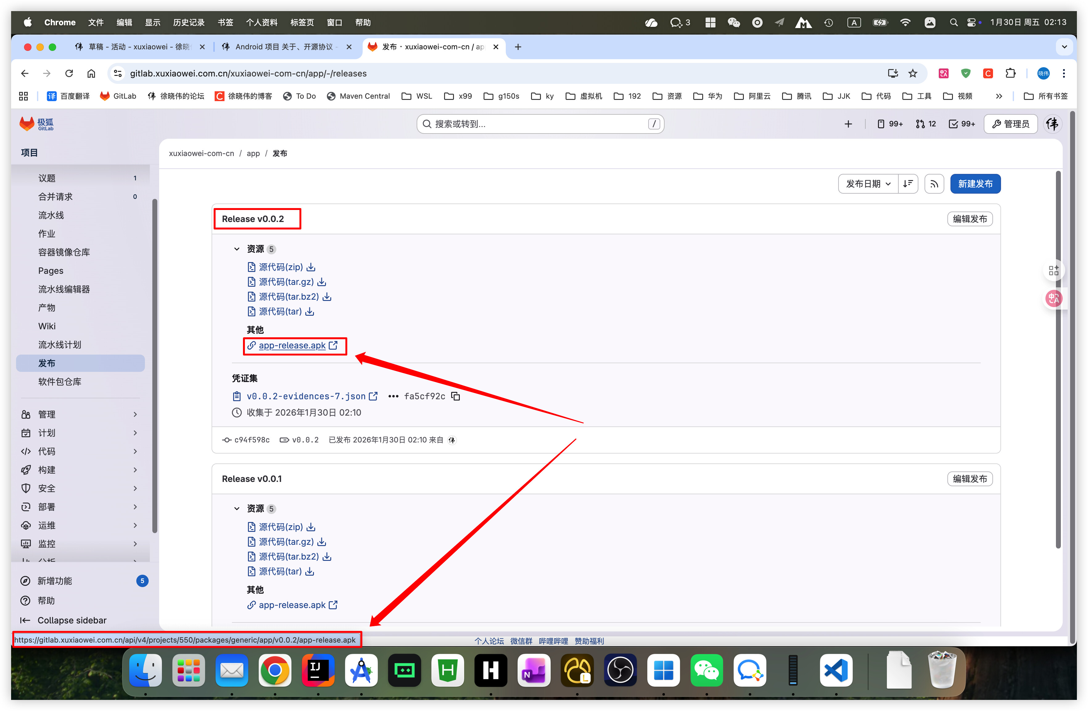Viewport: 1088px width, 711px height.
Task: Click the to-do list icon showing 99+
Action: tap(962, 124)
